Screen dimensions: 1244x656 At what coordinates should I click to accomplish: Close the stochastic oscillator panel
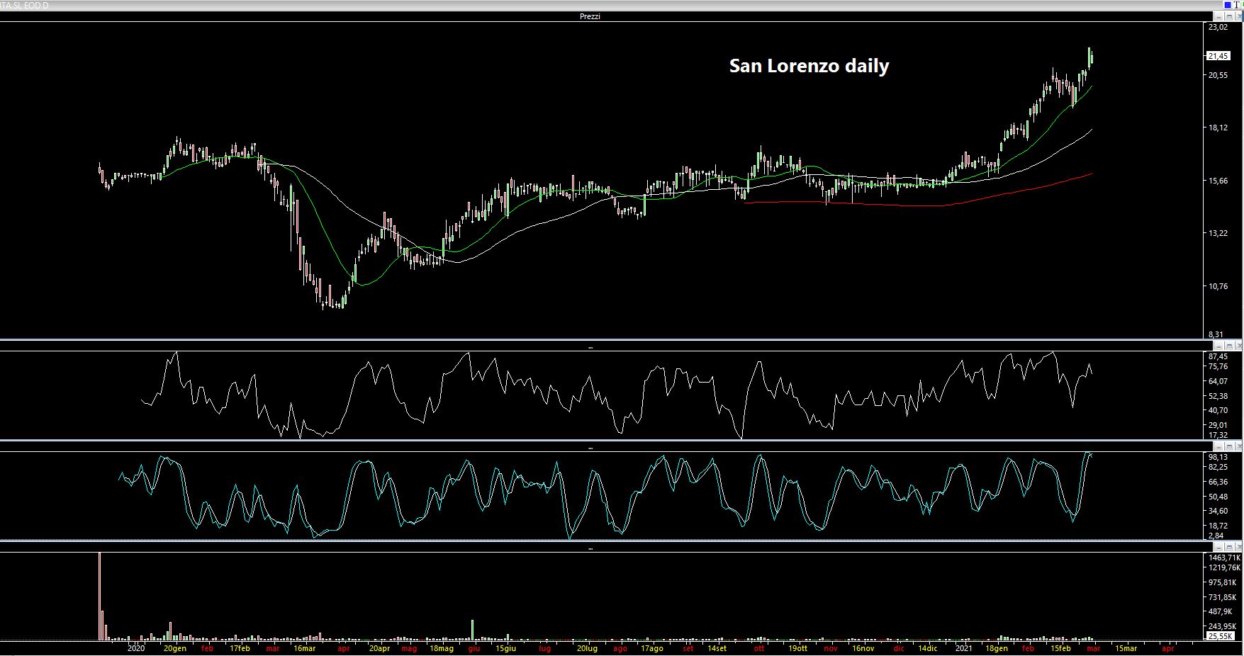point(1239,447)
